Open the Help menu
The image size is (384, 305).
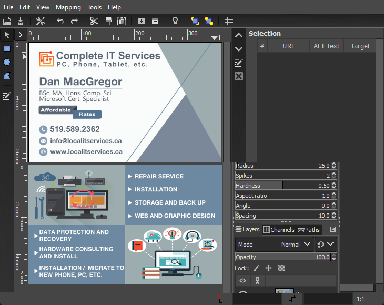coord(114,7)
